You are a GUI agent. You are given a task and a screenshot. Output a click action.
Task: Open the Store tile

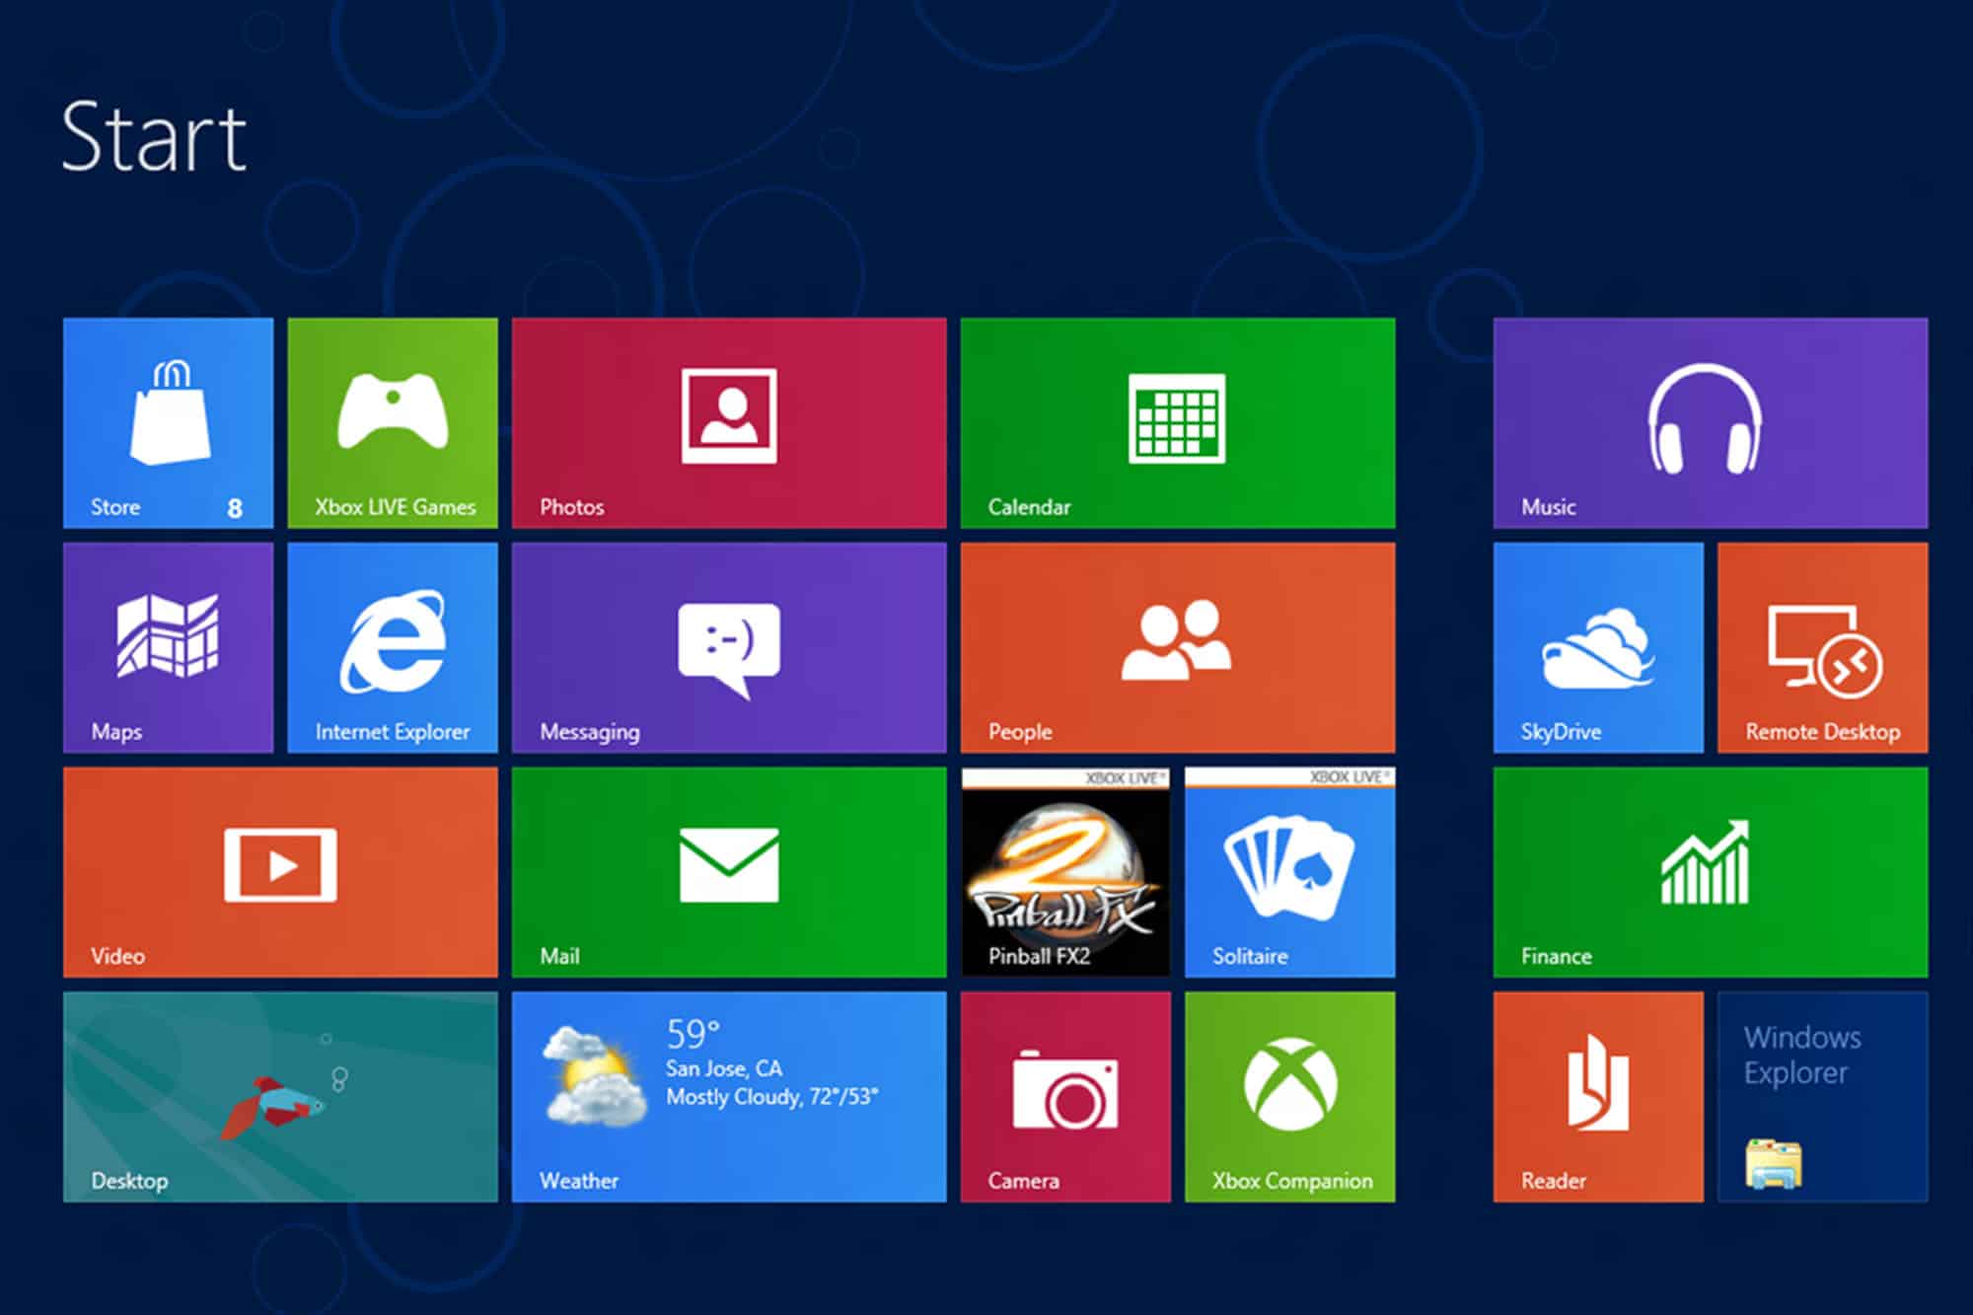tap(168, 422)
